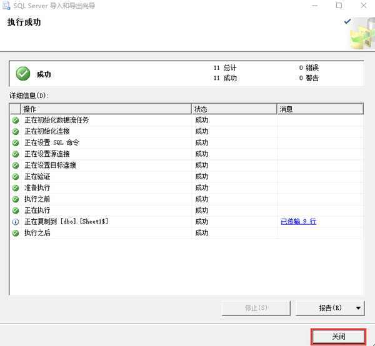Viewport: 375px width, 346px height.
Task: Click the green icon beside 正在初始化连接
Action: tap(16, 131)
